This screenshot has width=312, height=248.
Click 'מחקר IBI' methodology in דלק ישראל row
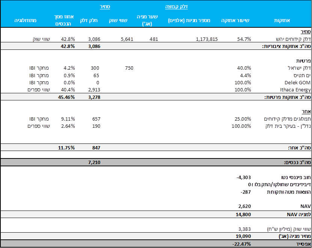[x=39, y=68]
